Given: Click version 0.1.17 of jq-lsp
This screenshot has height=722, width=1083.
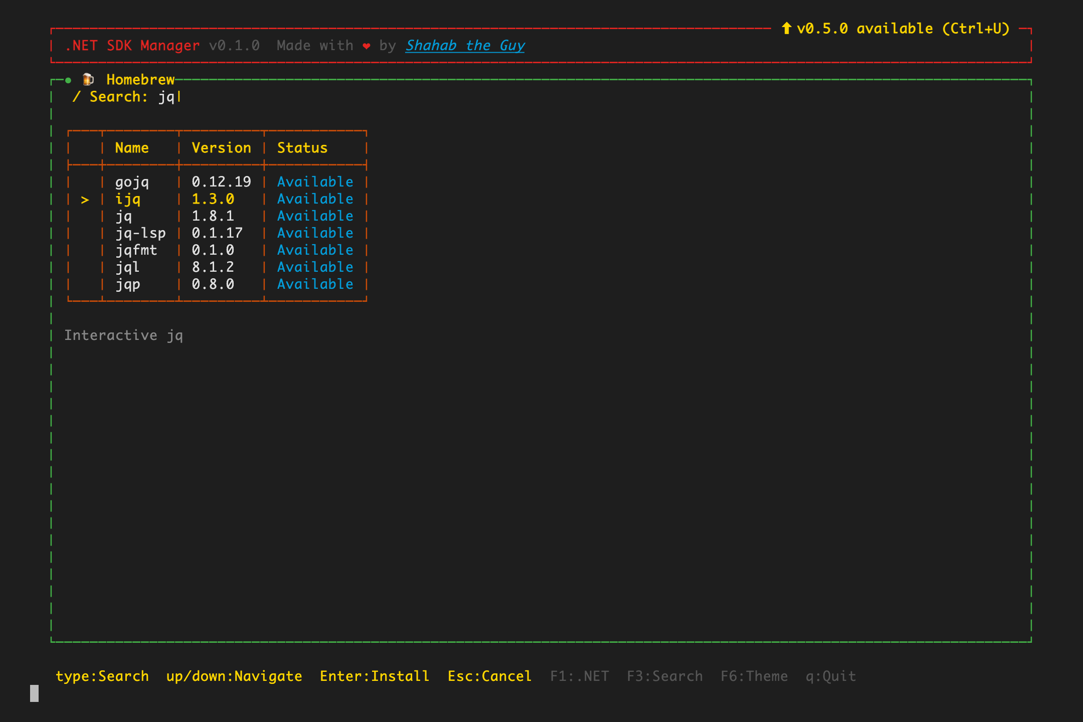Looking at the screenshot, I should coord(217,233).
